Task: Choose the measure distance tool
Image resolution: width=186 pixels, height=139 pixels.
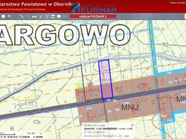Action: point(22,16)
